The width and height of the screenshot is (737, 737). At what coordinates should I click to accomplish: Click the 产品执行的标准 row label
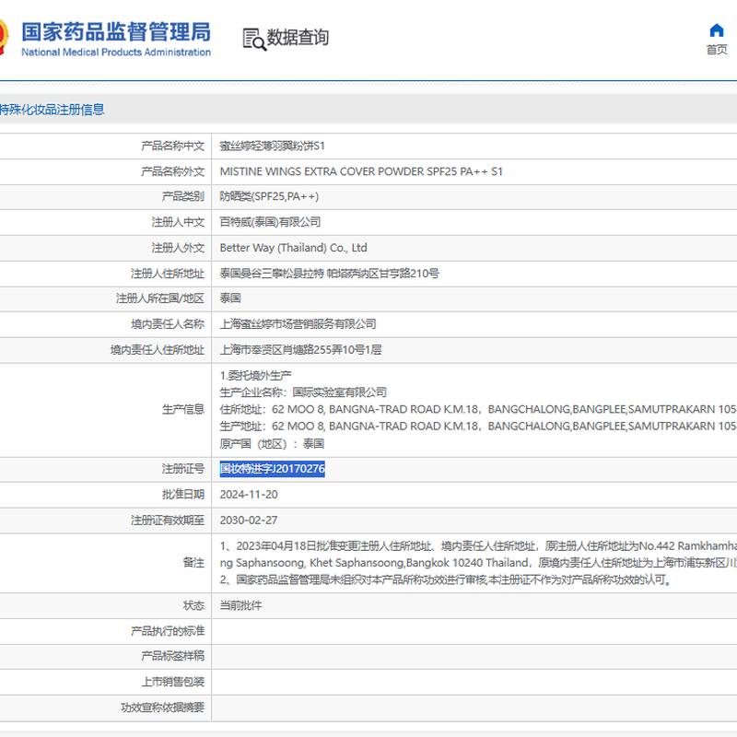click(x=167, y=631)
